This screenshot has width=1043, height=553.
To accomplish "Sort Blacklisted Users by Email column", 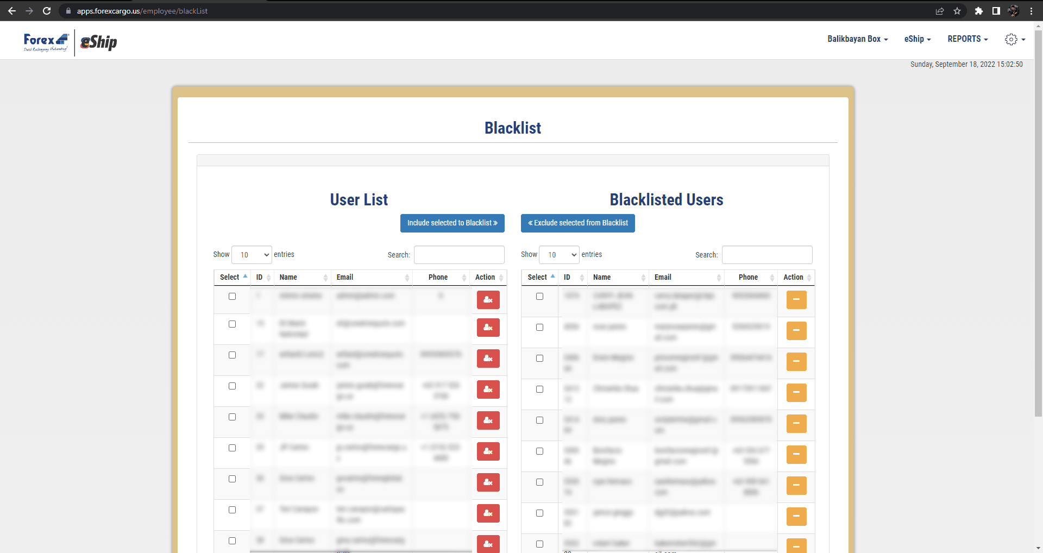I will [x=687, y=278].
